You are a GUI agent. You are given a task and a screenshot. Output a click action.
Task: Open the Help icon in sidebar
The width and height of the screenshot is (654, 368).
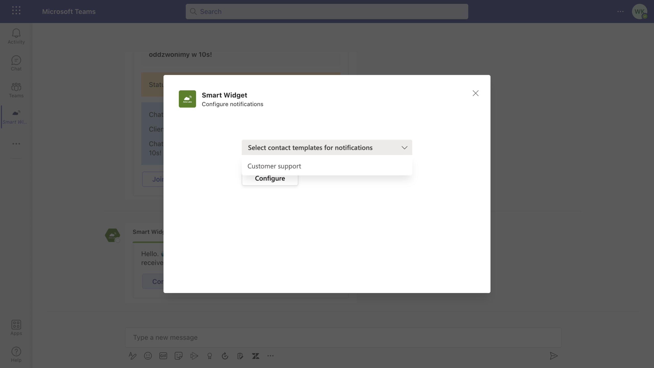tap(16, 355)
